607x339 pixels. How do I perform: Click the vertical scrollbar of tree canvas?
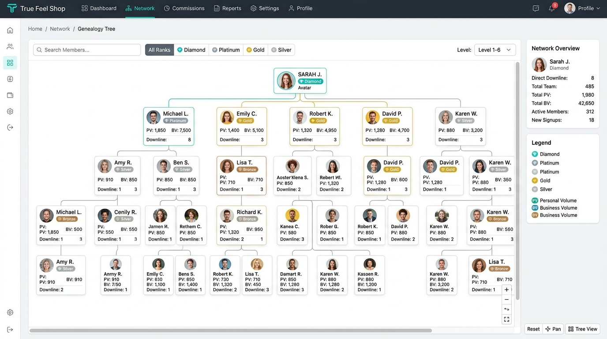click(x=517, y=181)
